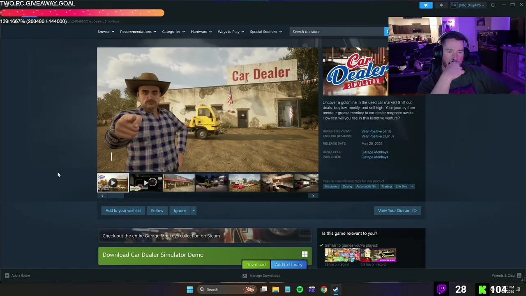Open the Steam announcements megaphone

[x=426, y=5]
